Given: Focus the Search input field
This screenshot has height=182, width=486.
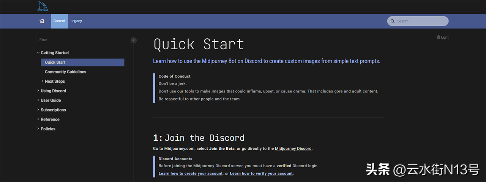Looking at the screenshot, I should [418, 21].
